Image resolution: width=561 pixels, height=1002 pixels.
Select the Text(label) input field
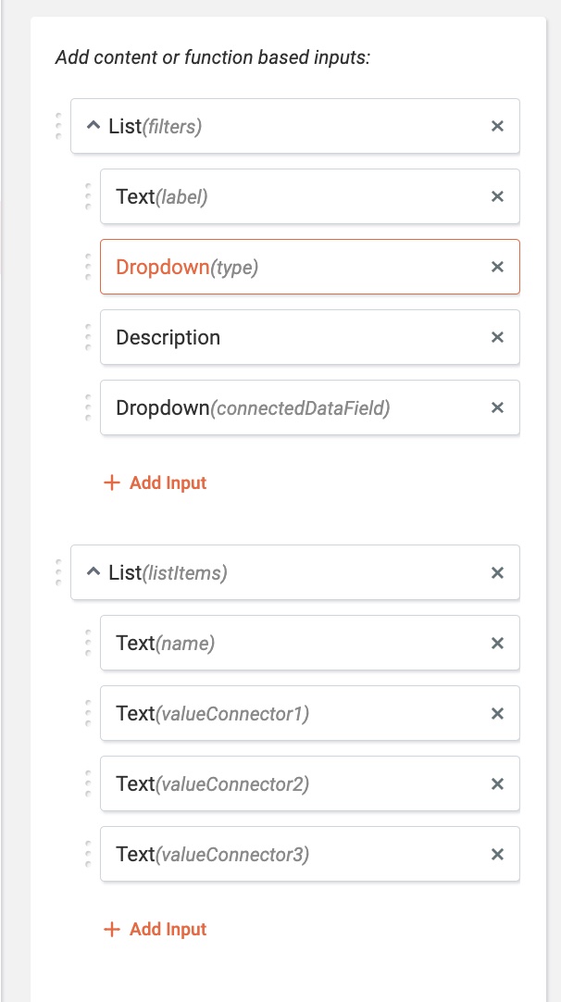coord(278,196)
